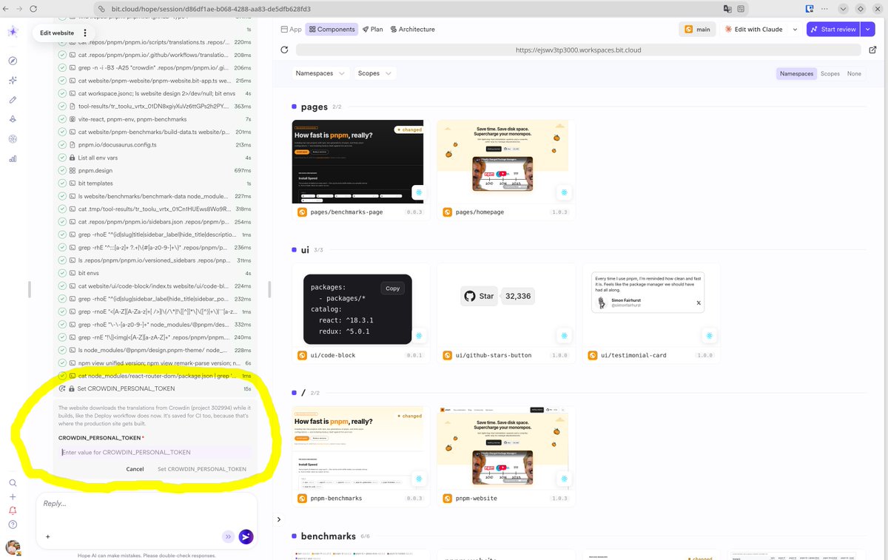Click the double chevron button in reply box
The height and width of the screenshot is (560, 888).
[x=228, y=537]
